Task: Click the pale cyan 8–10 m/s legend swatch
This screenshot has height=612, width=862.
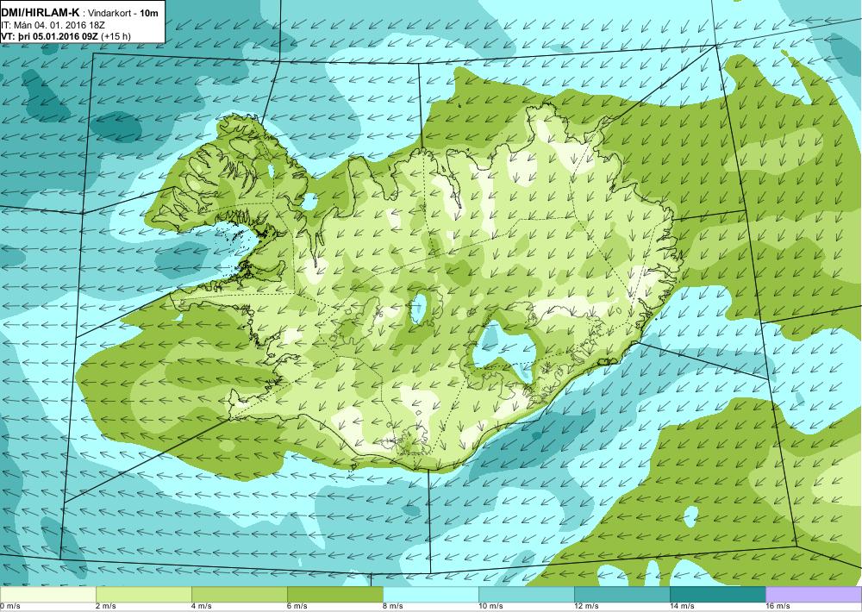Action: [x=430, y=595]
